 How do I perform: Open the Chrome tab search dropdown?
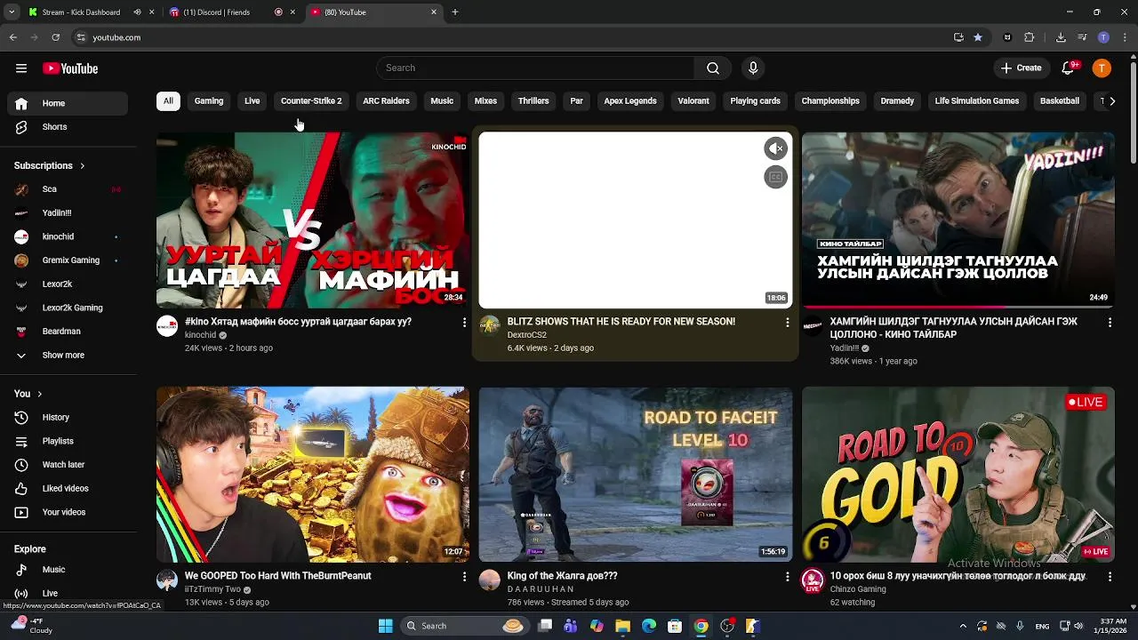point(12,12)
